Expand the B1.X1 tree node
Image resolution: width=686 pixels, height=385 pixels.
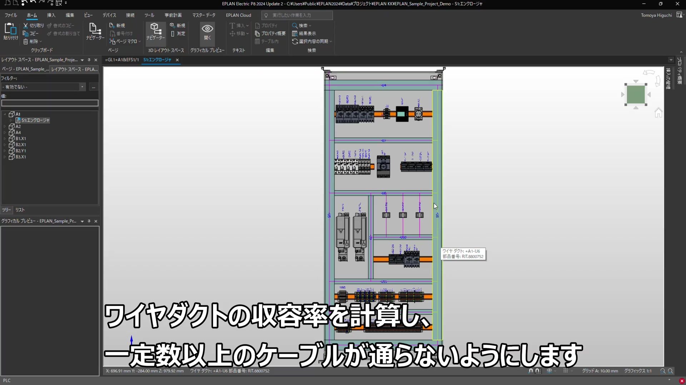(x=5, y=139)
